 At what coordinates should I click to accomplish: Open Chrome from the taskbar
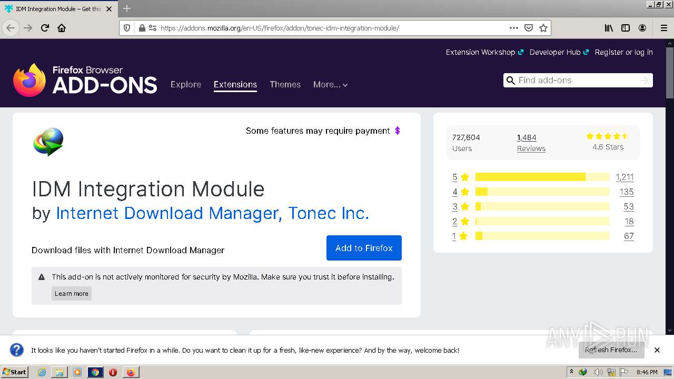(95, 372)
